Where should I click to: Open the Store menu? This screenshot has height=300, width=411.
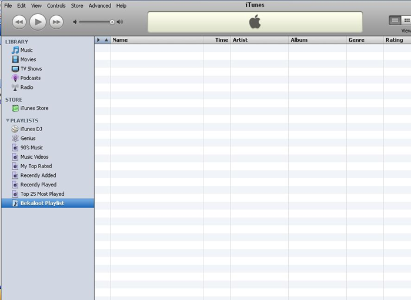tap(77, 5)
